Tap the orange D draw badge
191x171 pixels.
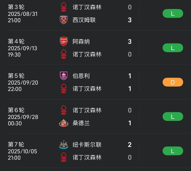[173, 82]
